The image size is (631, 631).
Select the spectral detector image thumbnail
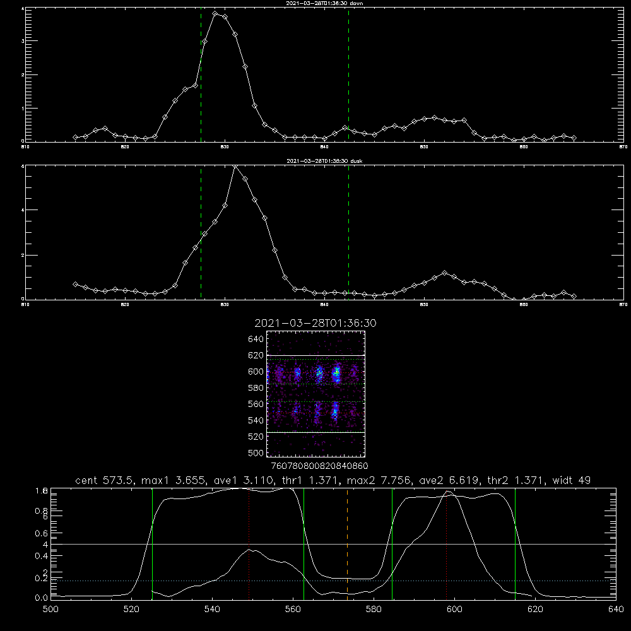[315, 394]
